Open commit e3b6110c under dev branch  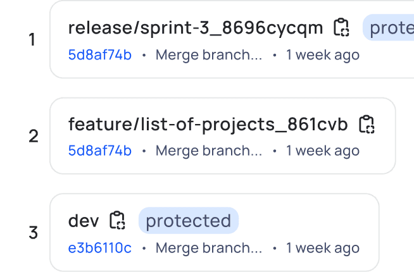pyautogui.click(x=100, y=248)
